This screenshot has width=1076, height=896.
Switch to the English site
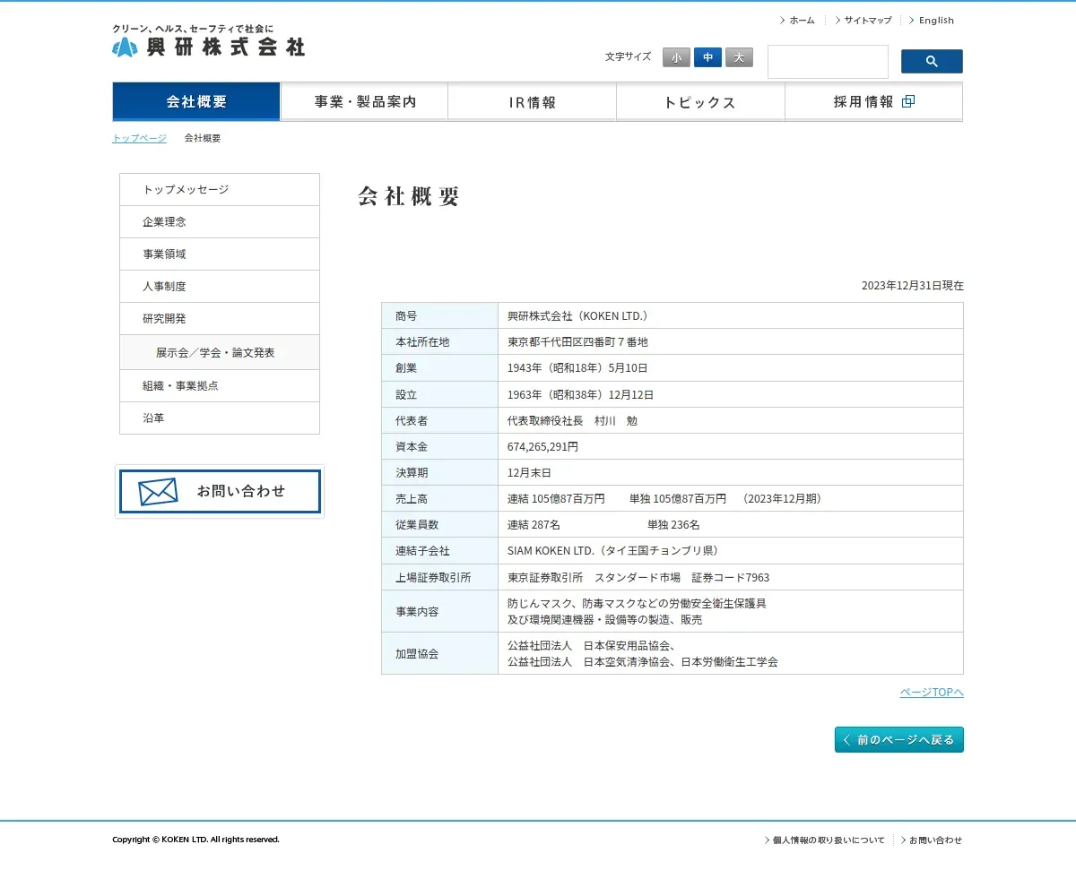point(932,20)
